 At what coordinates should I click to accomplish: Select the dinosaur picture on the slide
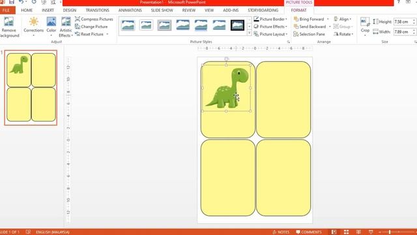point(226,88)
